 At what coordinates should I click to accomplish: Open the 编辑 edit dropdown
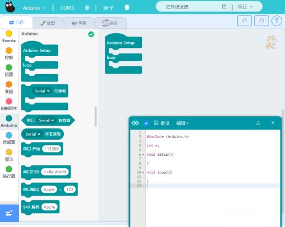[182, 123]
